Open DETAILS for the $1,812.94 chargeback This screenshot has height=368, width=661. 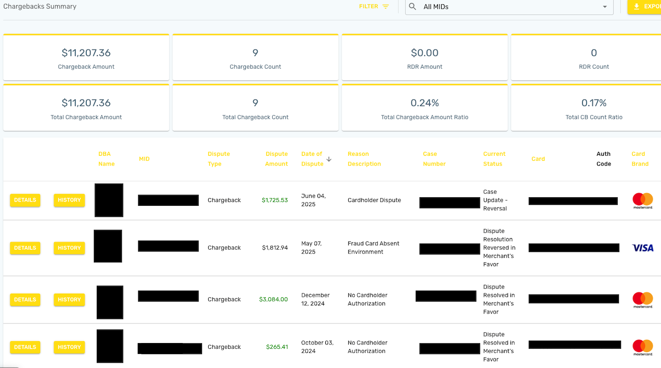tap(25, 248)
